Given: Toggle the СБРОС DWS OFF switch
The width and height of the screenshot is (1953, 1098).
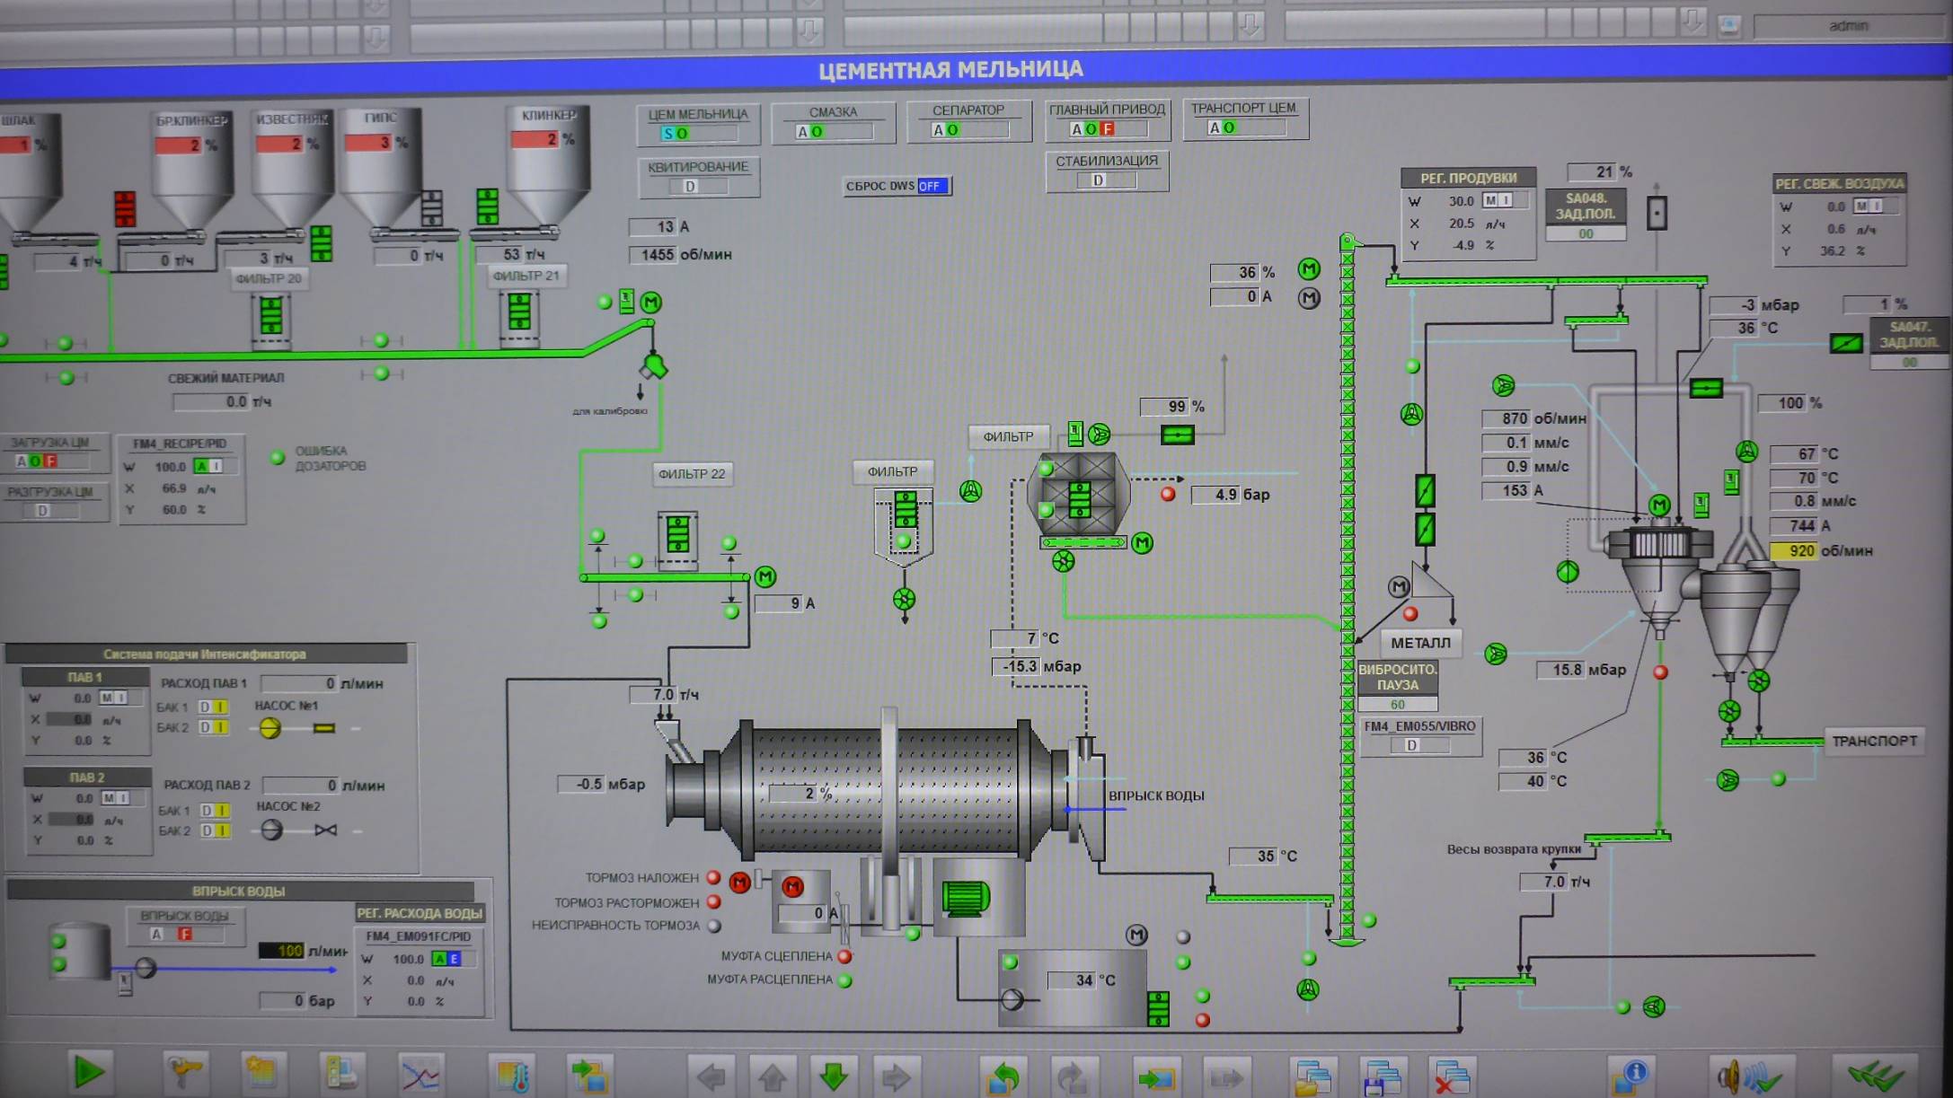Looking at the screenshot, I should (x=932, y=186).
